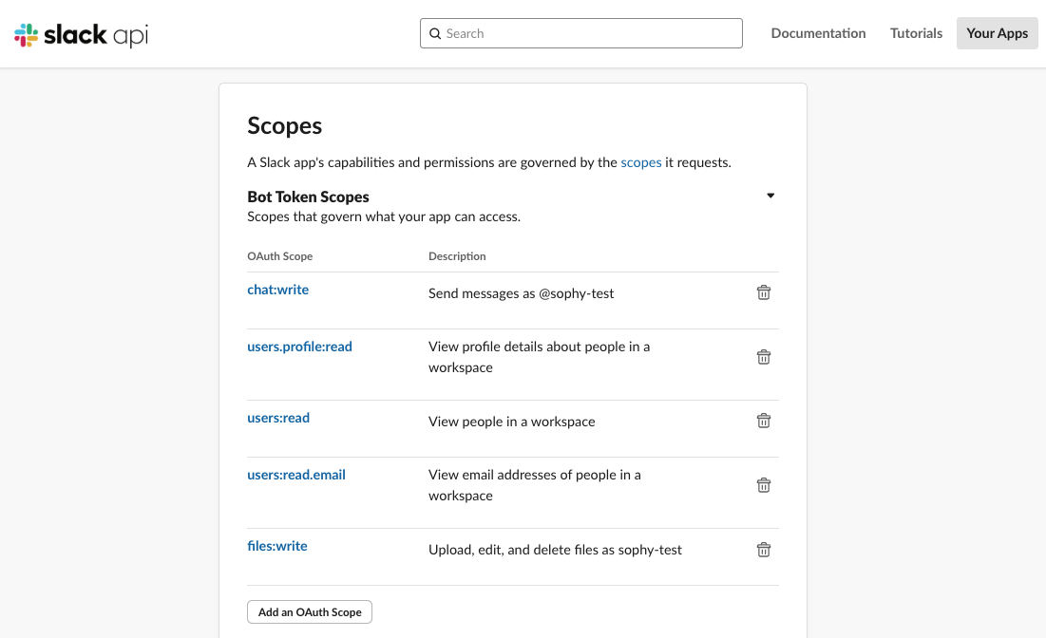Open the files:write scope link
The width and height of the screenshot is (1046, 638).
pyautogui.click(x=276, y=546)
